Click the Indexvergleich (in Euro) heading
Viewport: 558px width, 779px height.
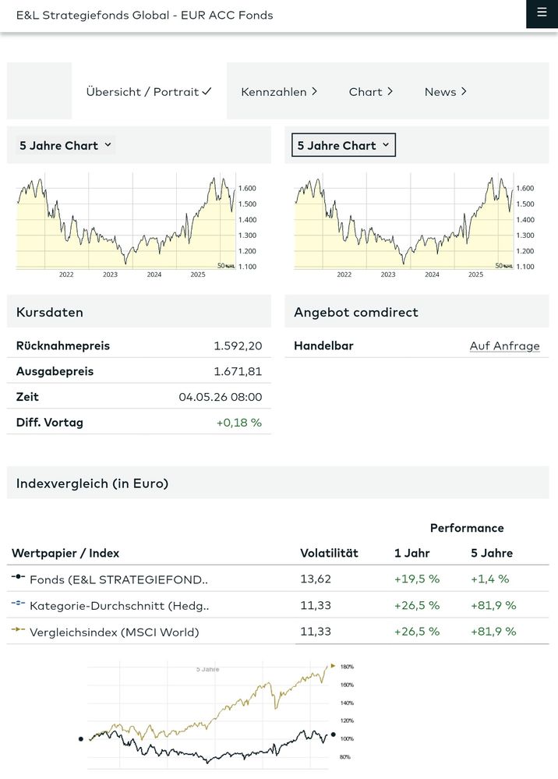(x=92, y=483)
